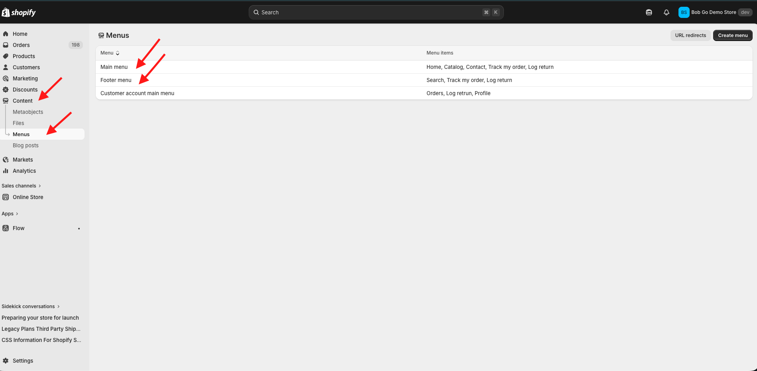Click the Discounts icon in sidebar
The image size is (757, 371).
coord(6,90)
